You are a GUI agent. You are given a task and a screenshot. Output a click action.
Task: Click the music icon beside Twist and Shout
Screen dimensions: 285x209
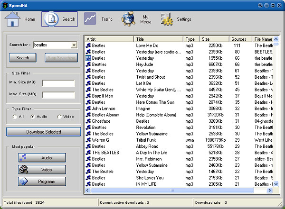88,77
